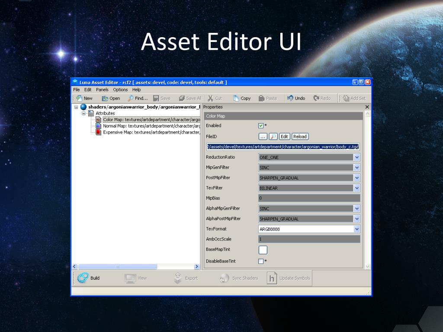
Task: Click the Undo toolbar icon
Action: coord(290,98)
